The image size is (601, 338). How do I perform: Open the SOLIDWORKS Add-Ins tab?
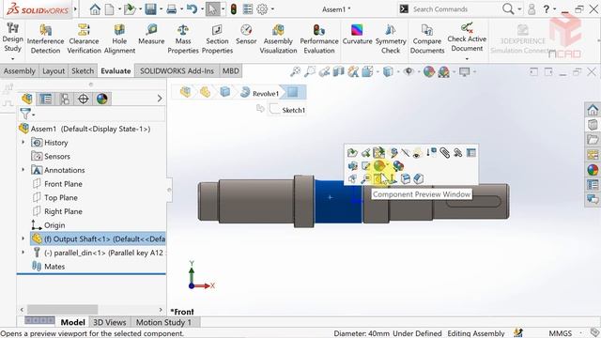point(177,71)
